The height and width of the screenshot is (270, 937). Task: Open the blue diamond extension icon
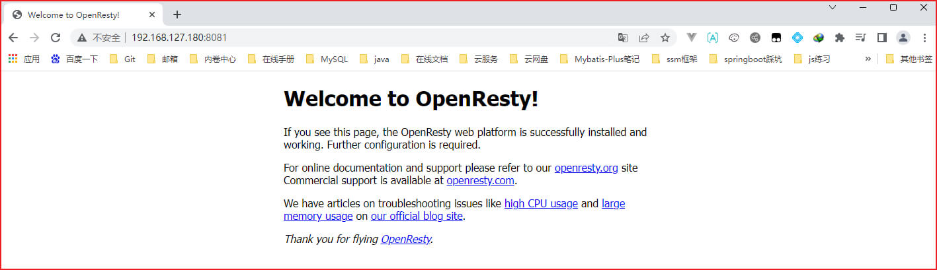point(797,38)
